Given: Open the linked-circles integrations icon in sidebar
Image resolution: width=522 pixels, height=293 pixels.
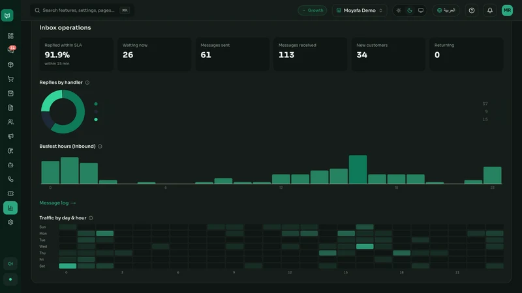Looking at the screenshot, I should tap(10, 180).
